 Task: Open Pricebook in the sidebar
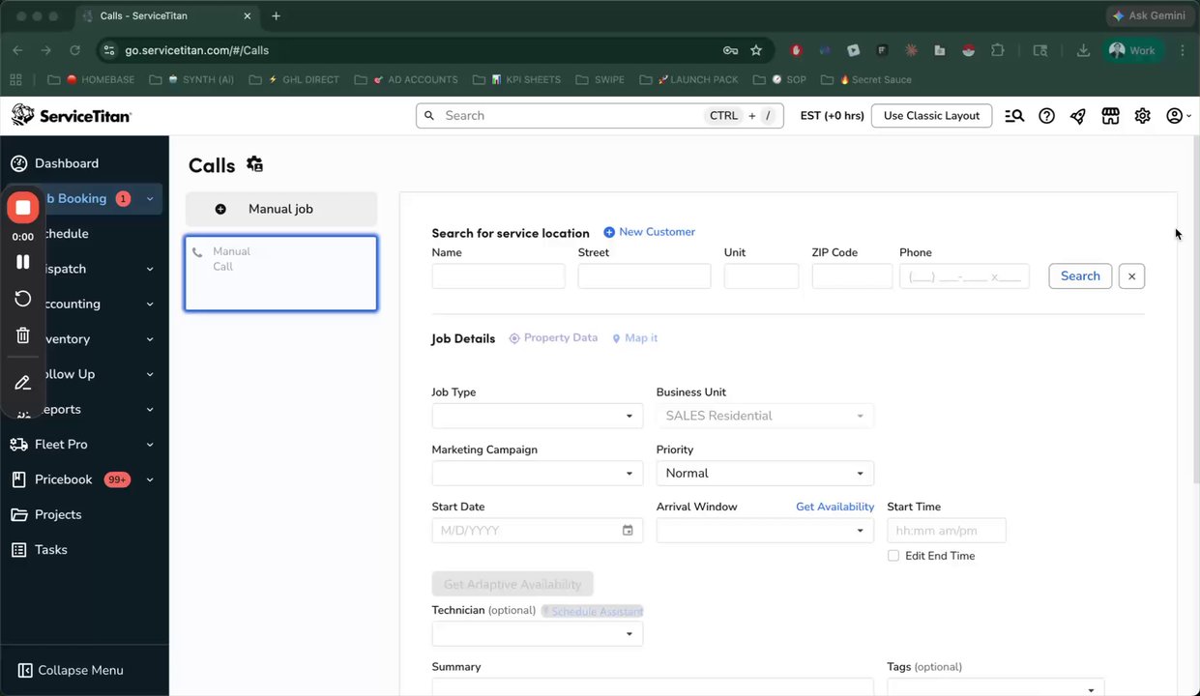[x=64, y=479]
